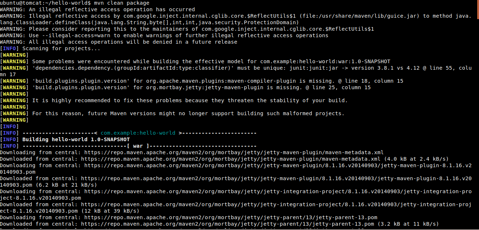
Task: Click the "mvn clean package" command text
Action: tap(121, 3)
